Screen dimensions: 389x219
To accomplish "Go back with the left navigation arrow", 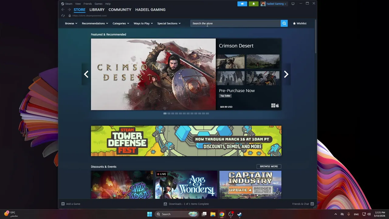I will (x=63, y=10).
